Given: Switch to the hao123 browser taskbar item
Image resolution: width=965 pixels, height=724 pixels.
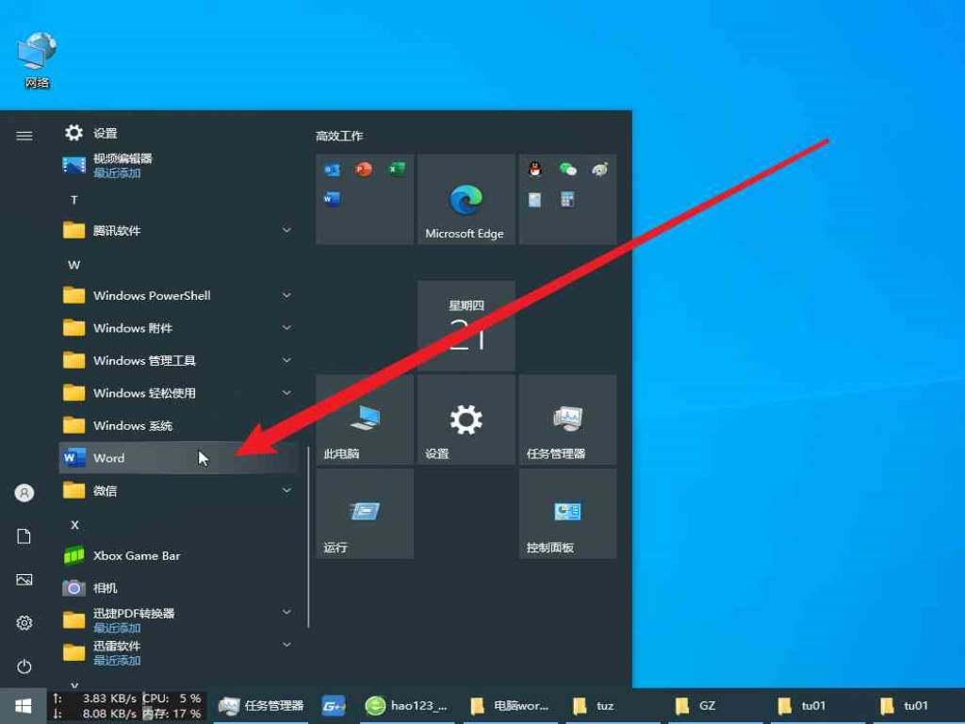Looking at the screenshot, I should click(405, 706).
